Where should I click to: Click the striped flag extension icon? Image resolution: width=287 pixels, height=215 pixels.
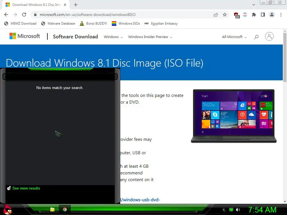coord(245,15)
